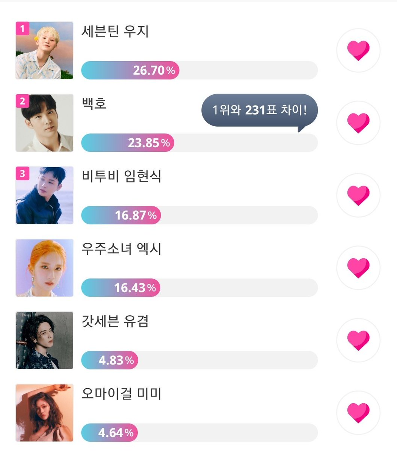This screenshot has width=397, height=451.
Task: Select the name 우주소녀 엑시
Action: pos(122,249)
